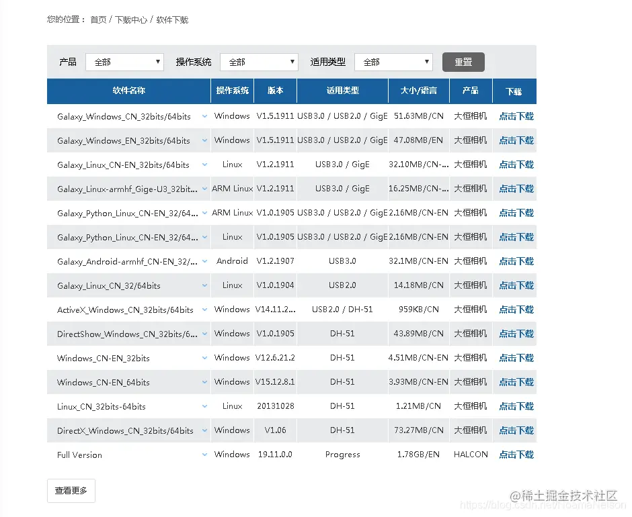This screenshot has width=632, height=517.
Task: Download DirectShow 43.89MB package
Action: [x=516, y=334]
